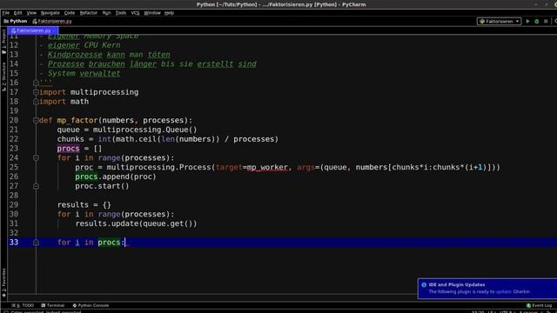The height and width of the screenshot is (313, 557).
Task: Click on mp_worker identifier in line 25
Action: 267,167
